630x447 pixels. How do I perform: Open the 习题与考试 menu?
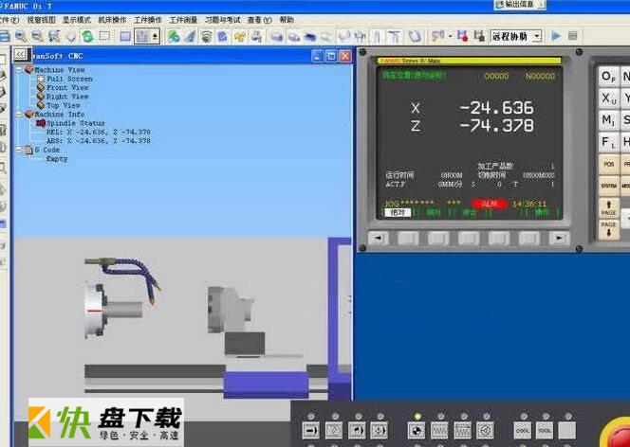[x=222, y=20]
